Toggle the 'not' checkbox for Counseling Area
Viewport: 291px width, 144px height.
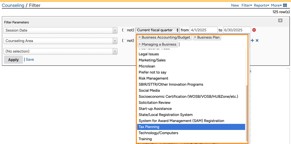tap(125, 41)
